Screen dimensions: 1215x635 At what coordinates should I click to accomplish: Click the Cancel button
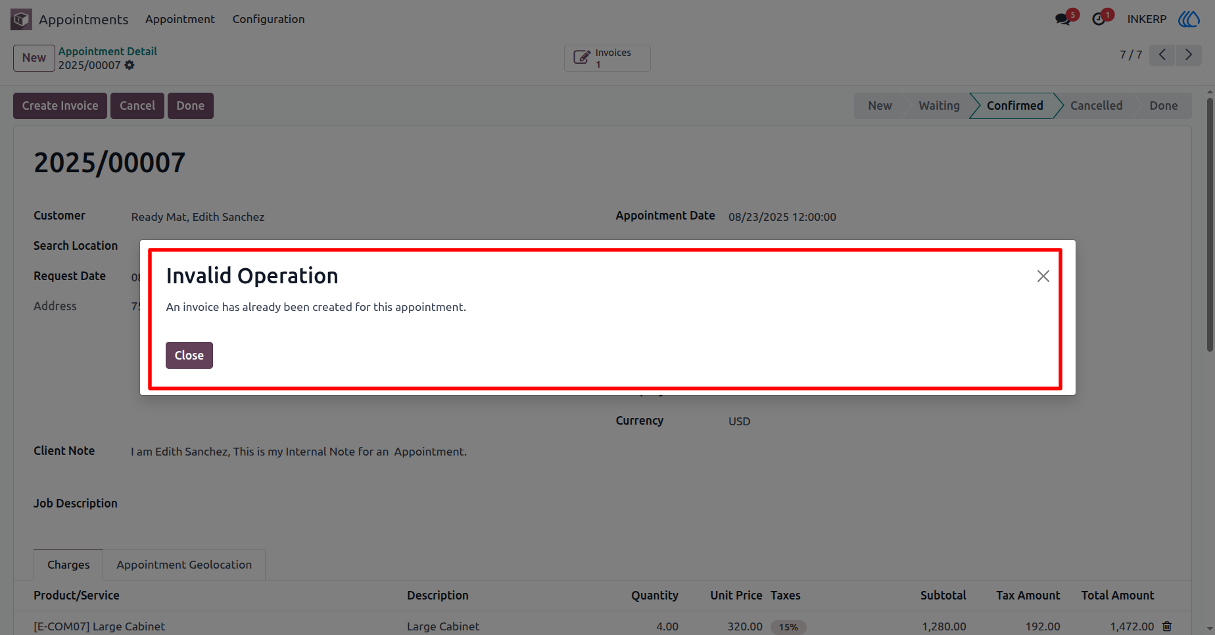coord(137,106)
